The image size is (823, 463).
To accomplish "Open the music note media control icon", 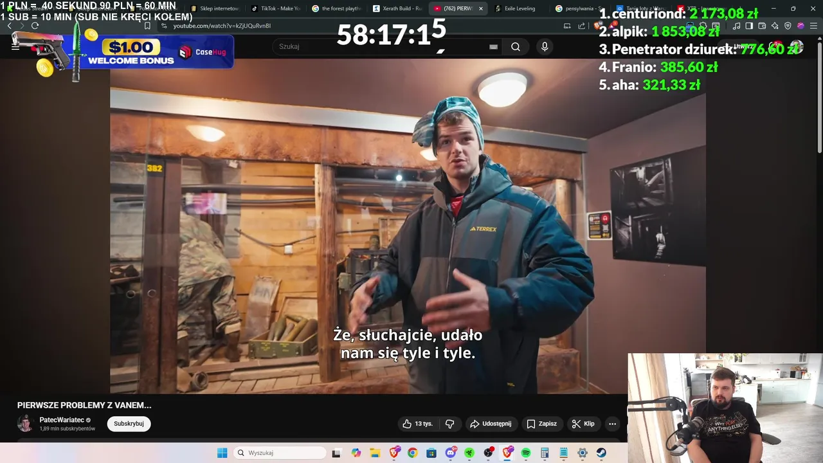I will [736, 26].
